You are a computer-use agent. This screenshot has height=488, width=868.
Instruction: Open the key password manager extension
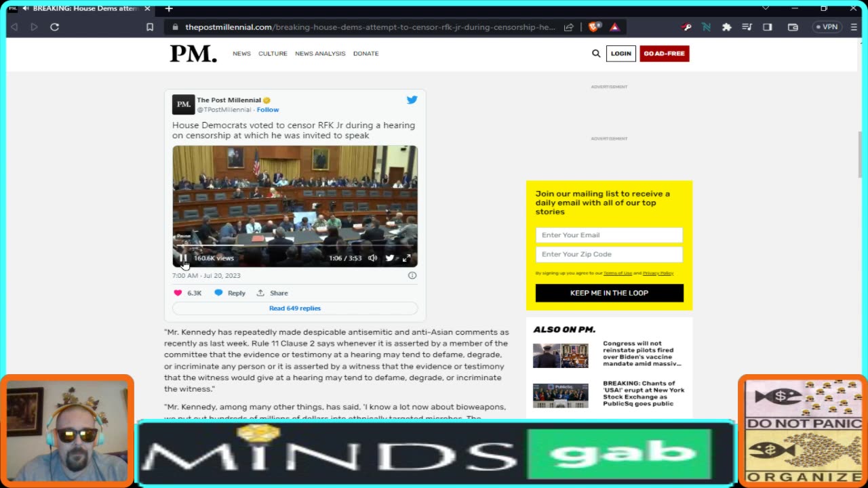pos(687,27)
